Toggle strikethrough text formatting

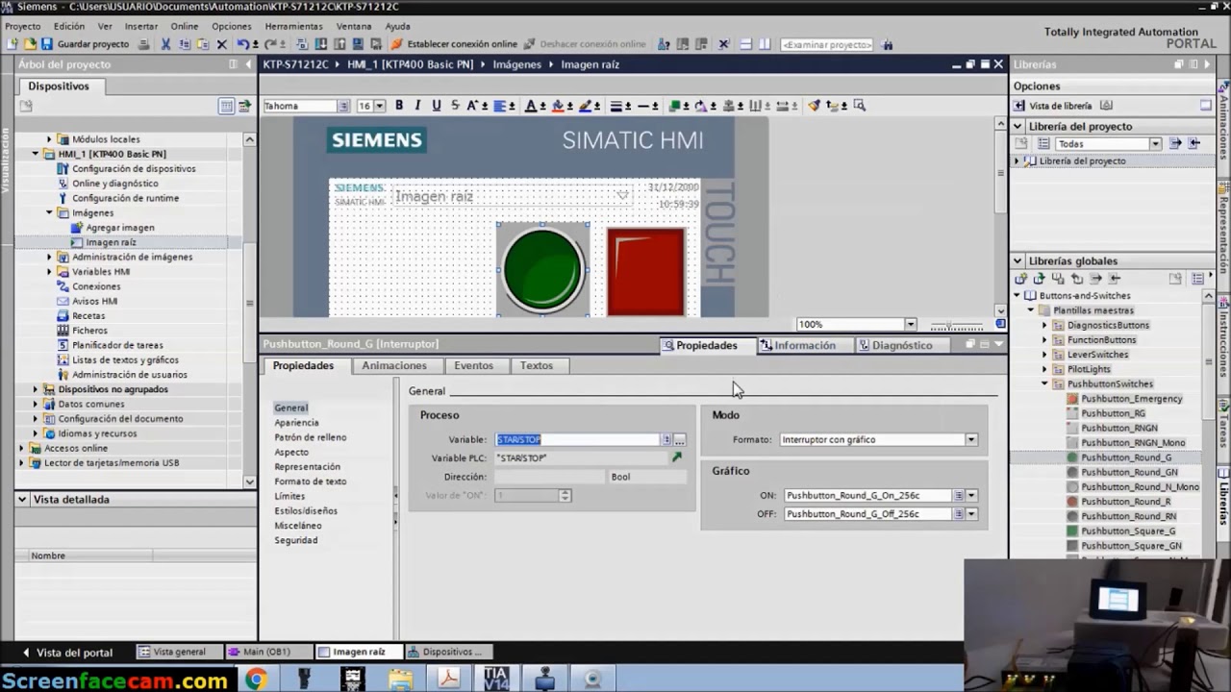(x=455, y=106)
